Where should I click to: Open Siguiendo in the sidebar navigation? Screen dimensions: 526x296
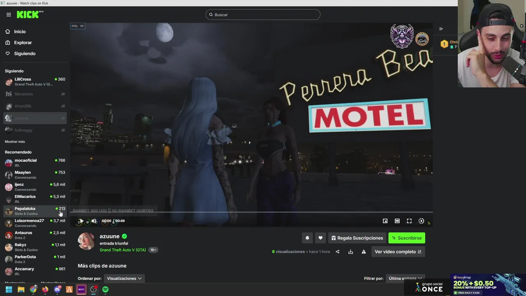[x=25, y=53]
